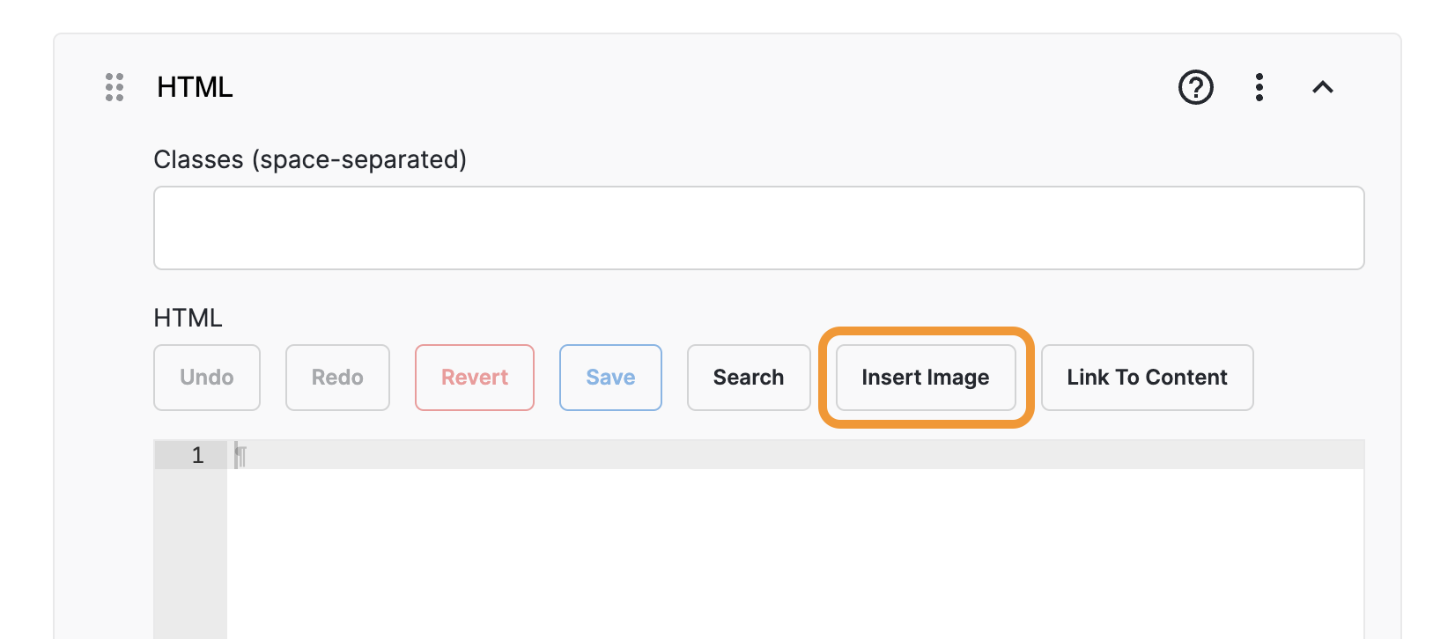Viewport: 1455px width, 639px height.
Task: Open the three-dot options menu
Action: click(1259, 87)
